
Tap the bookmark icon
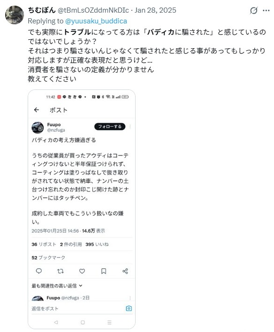104,271
